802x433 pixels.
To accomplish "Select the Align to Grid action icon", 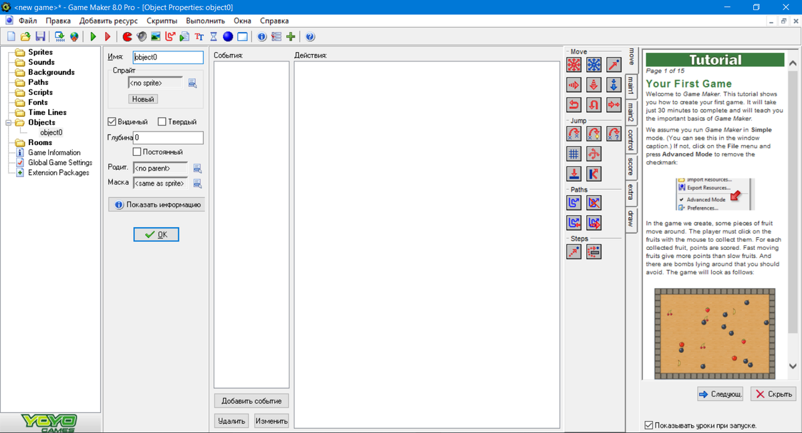I will tap(574, 154).
